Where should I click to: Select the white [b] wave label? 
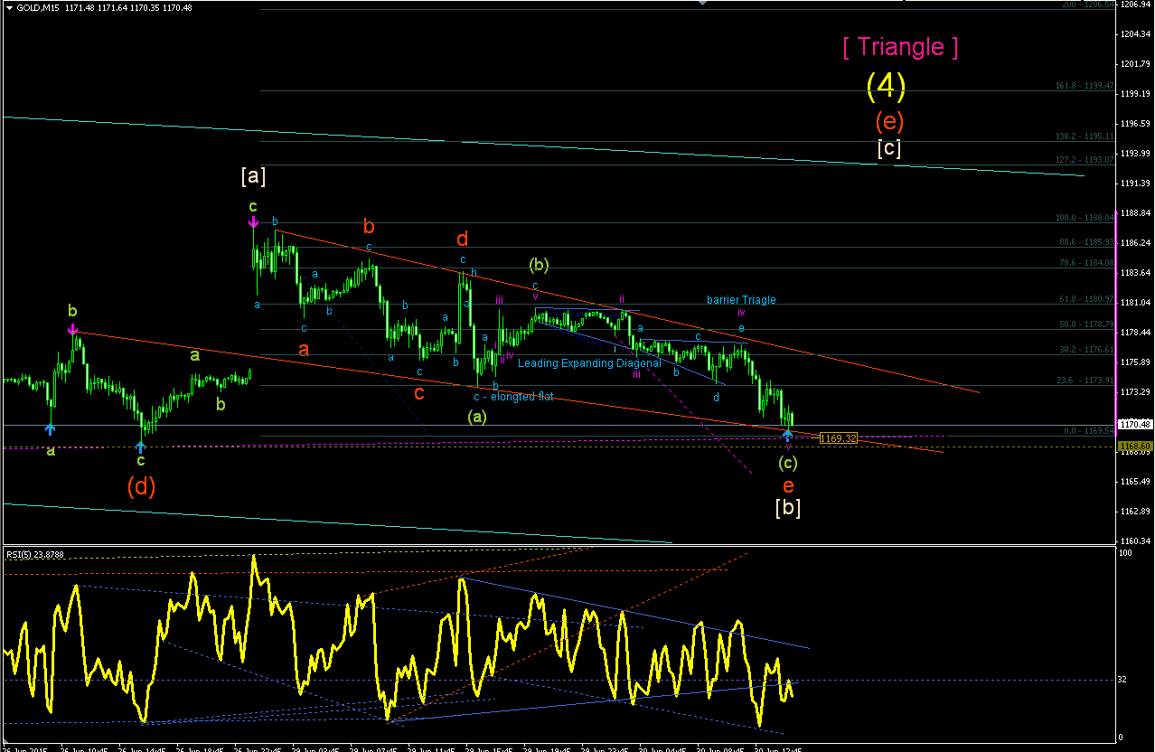pos(788,508)
